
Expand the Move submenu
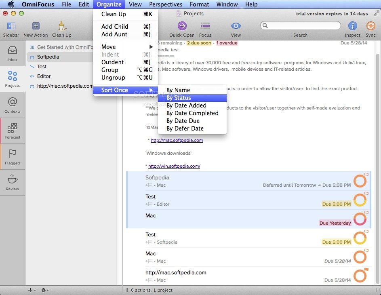(x=125, y=46)
